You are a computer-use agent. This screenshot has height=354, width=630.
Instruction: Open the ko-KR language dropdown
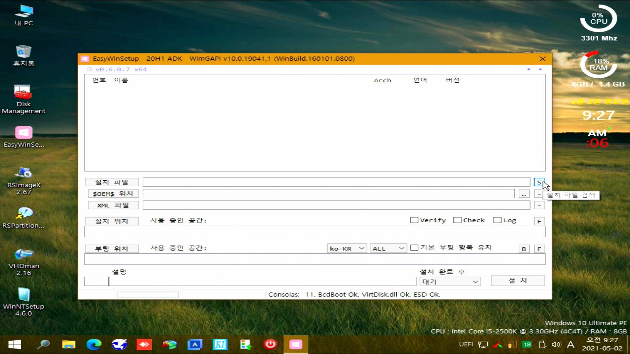click(x=347, y=248)
